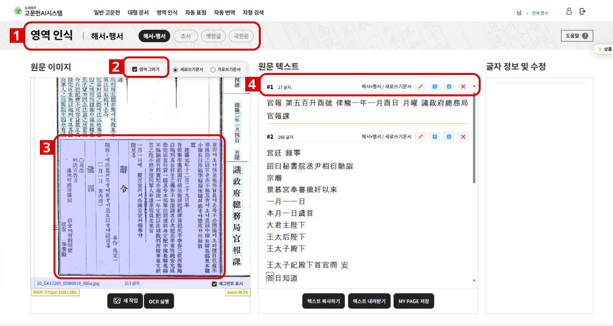This screenshot has height=326, width=613.
Task: Click 텍스트 복사하기 to copy text
Action: (x=324, y=301)
